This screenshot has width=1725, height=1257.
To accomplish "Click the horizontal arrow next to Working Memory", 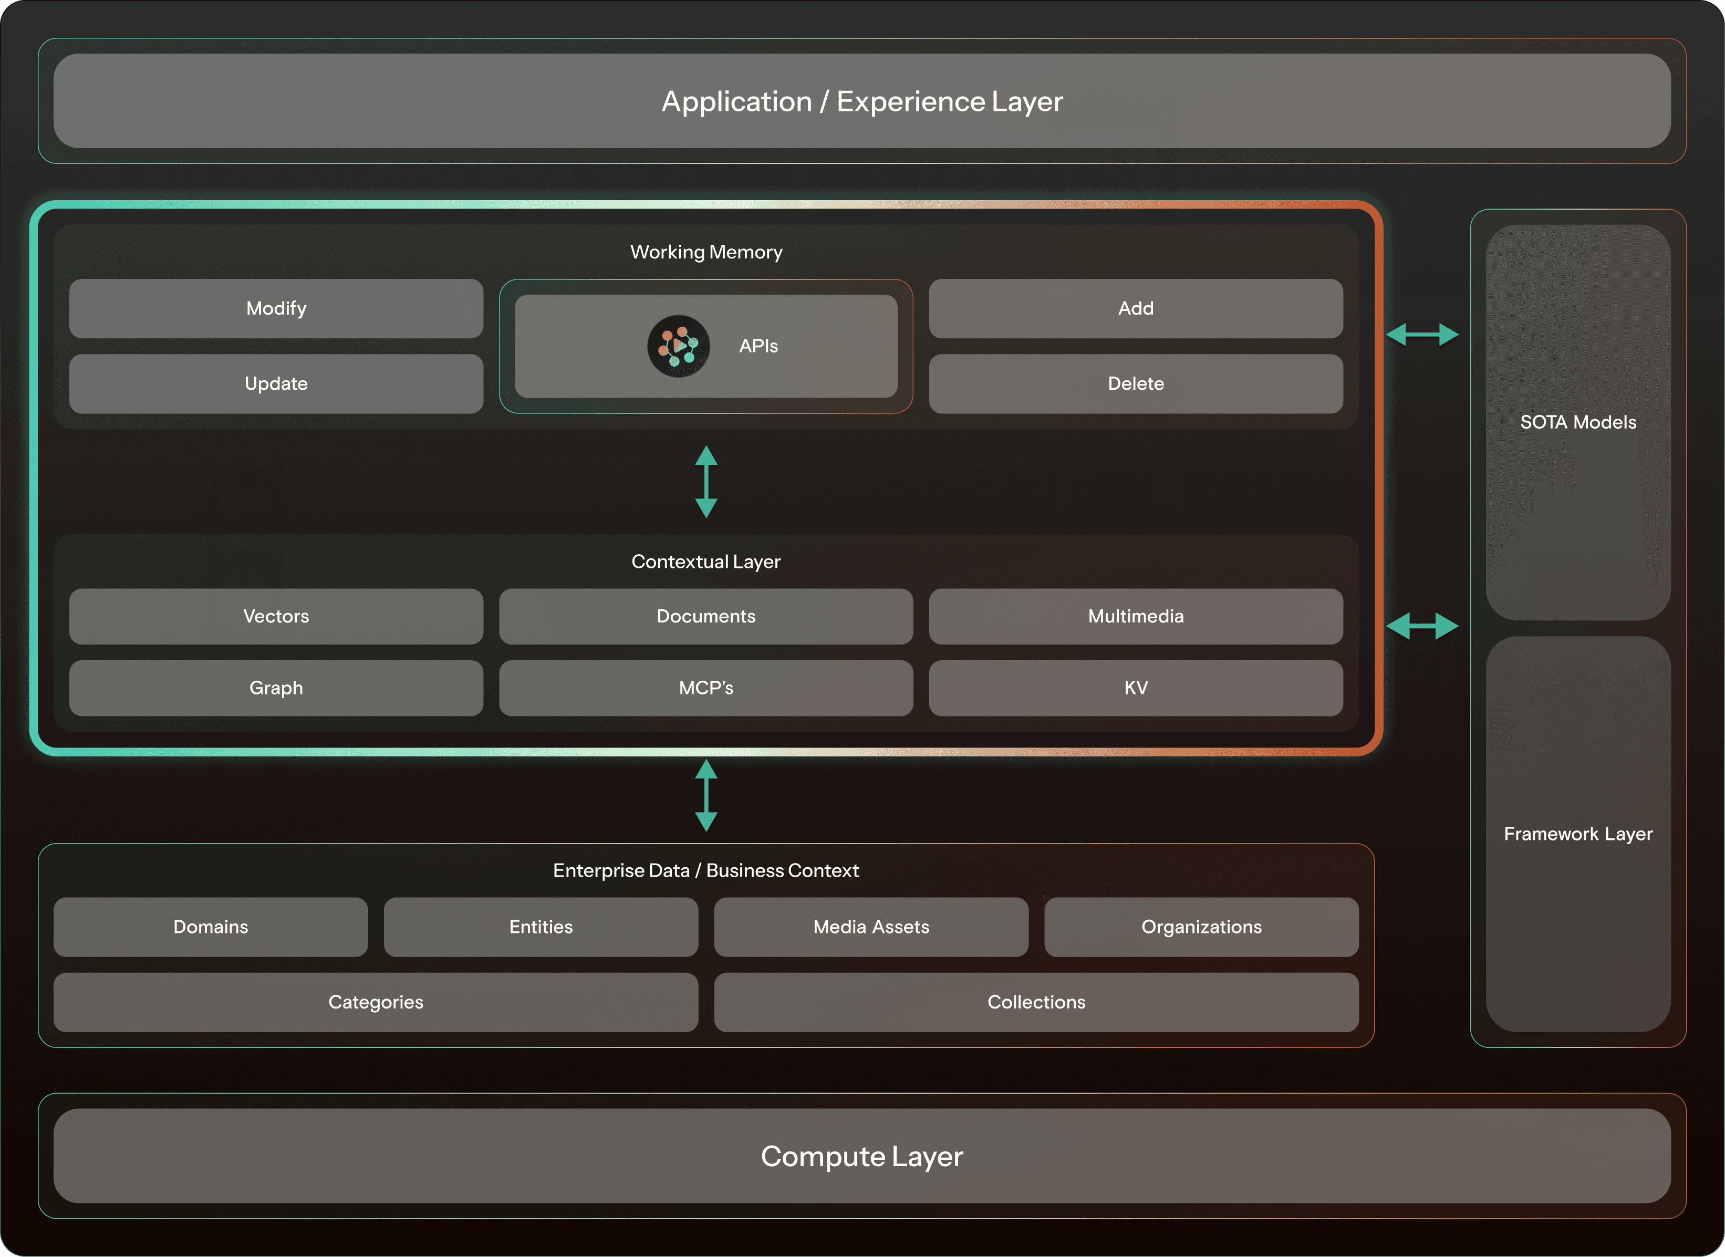I will [1421, 334].
